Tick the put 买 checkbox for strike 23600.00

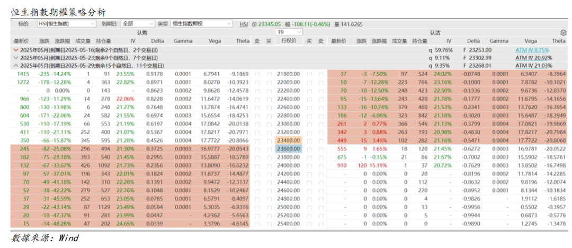309,149
